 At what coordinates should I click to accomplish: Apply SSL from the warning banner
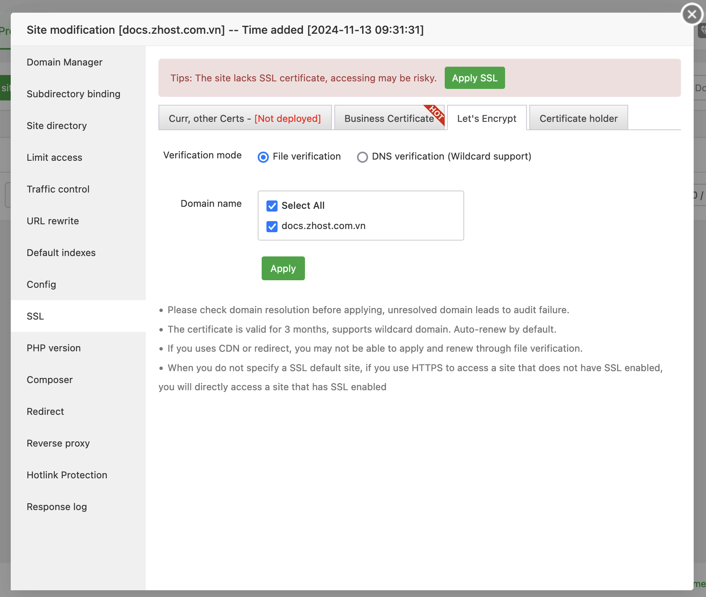click(475, 78)
